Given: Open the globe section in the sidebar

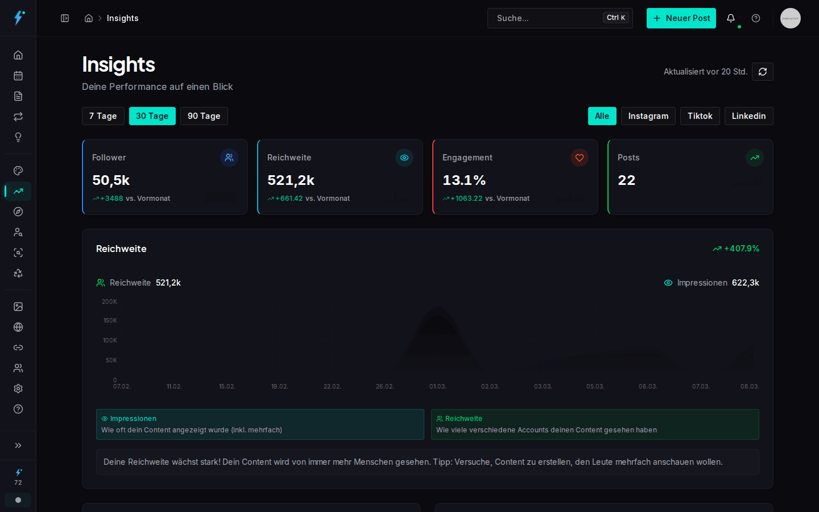Looking at the screenshot, I should (x=18, y=327).
